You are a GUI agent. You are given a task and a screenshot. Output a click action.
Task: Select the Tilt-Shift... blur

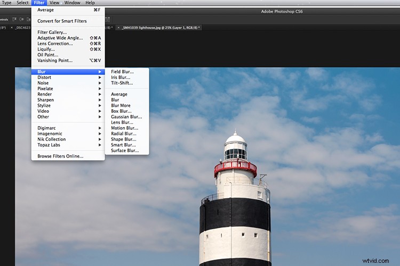click(x=127, y=83)
